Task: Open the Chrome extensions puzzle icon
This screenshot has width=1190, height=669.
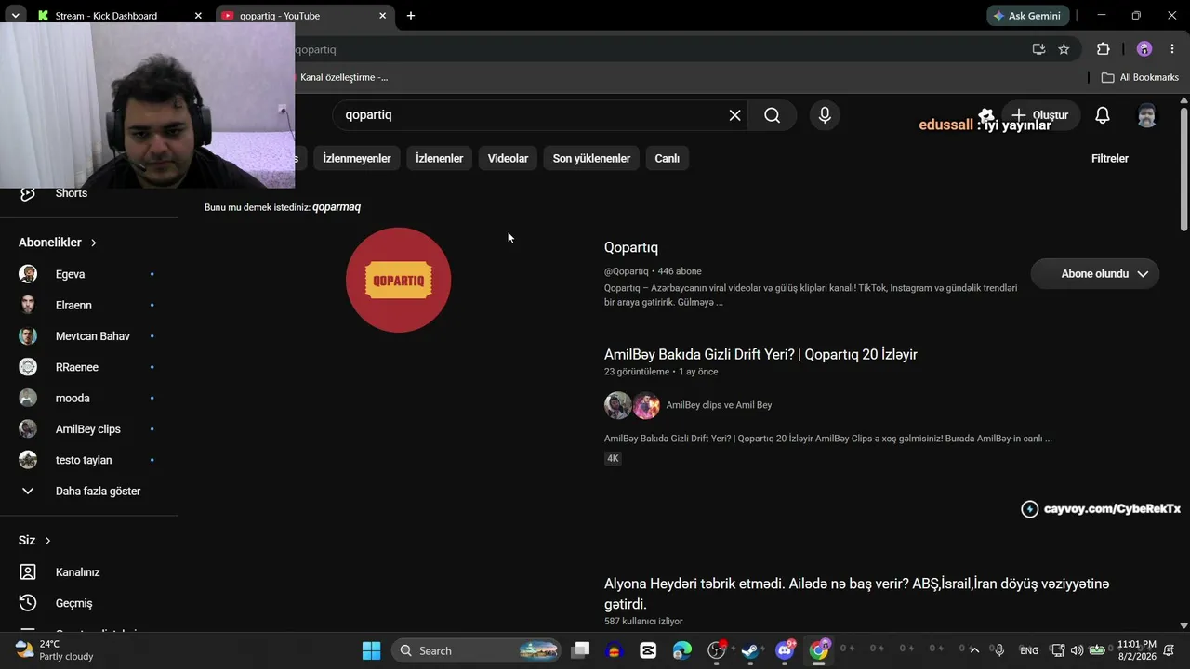Action: (1103, 49)
